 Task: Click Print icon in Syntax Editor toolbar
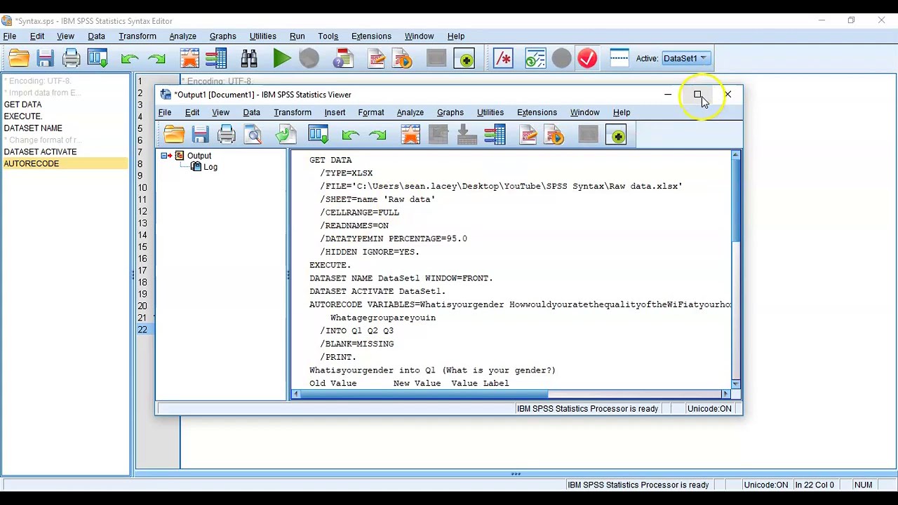[x=72, y=59]
